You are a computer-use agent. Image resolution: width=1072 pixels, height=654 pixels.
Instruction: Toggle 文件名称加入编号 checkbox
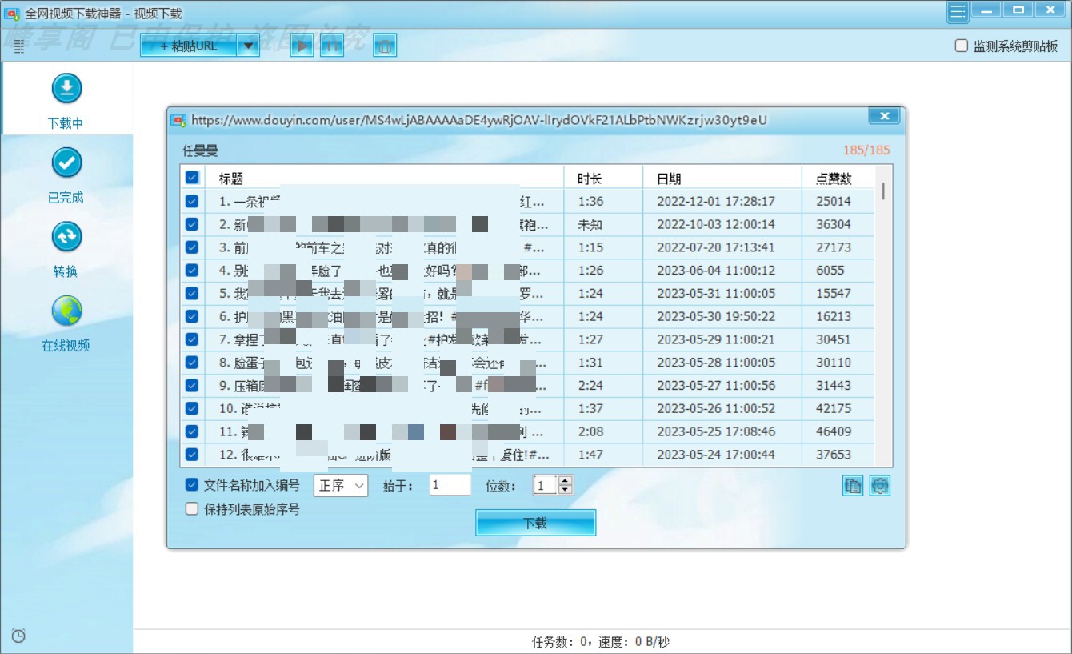tap(192, 485)
